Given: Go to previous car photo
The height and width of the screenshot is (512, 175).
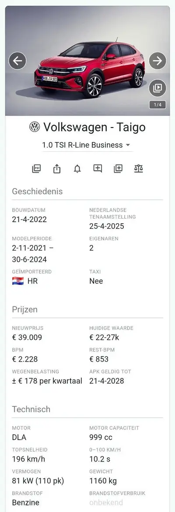Looking at the screenshot, I should (x=17, y=61).
